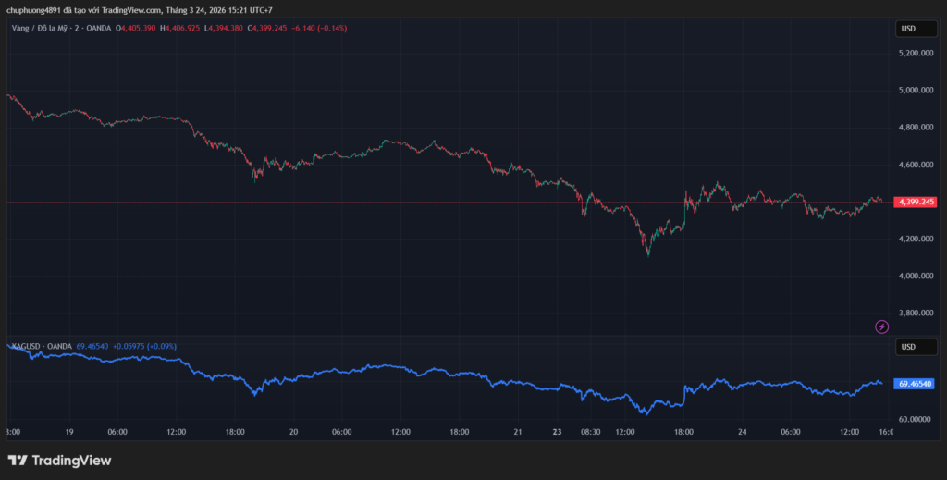Click the purple lightning bolt icon
Screen dimensions: 947x480
[x=881, y=326]
